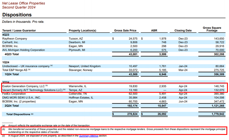Select the 4Q23 Total row label
Image resolution: width=229 pixels, height=140 pixels.
[11, 54]
